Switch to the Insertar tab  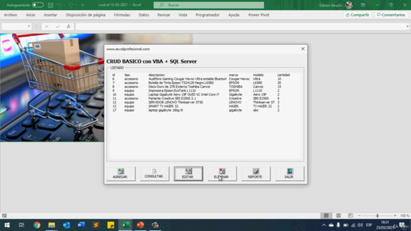[x=50, y=15]
